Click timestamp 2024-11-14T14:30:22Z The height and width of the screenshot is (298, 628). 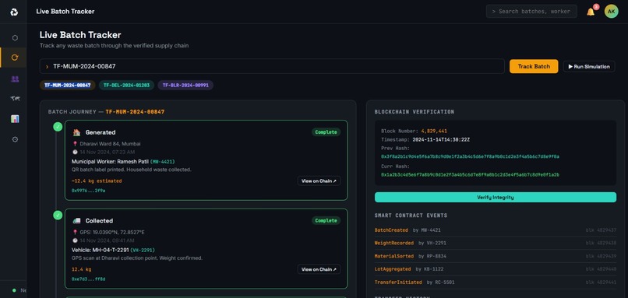coord(440,139)
